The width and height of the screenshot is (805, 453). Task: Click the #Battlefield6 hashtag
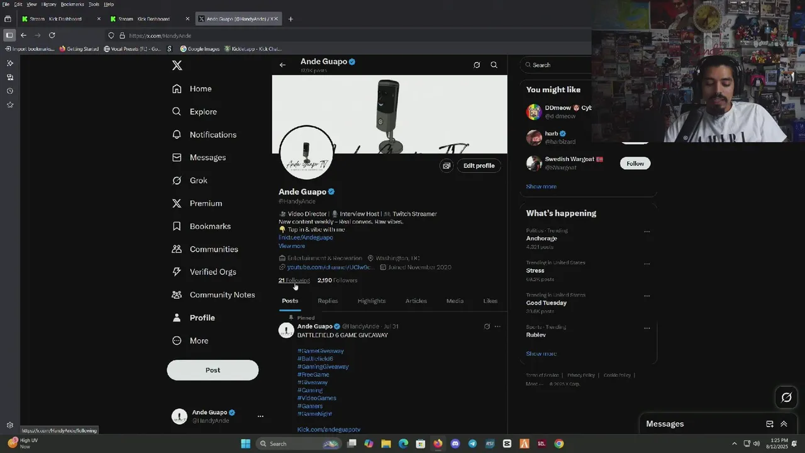pos(316,359)
